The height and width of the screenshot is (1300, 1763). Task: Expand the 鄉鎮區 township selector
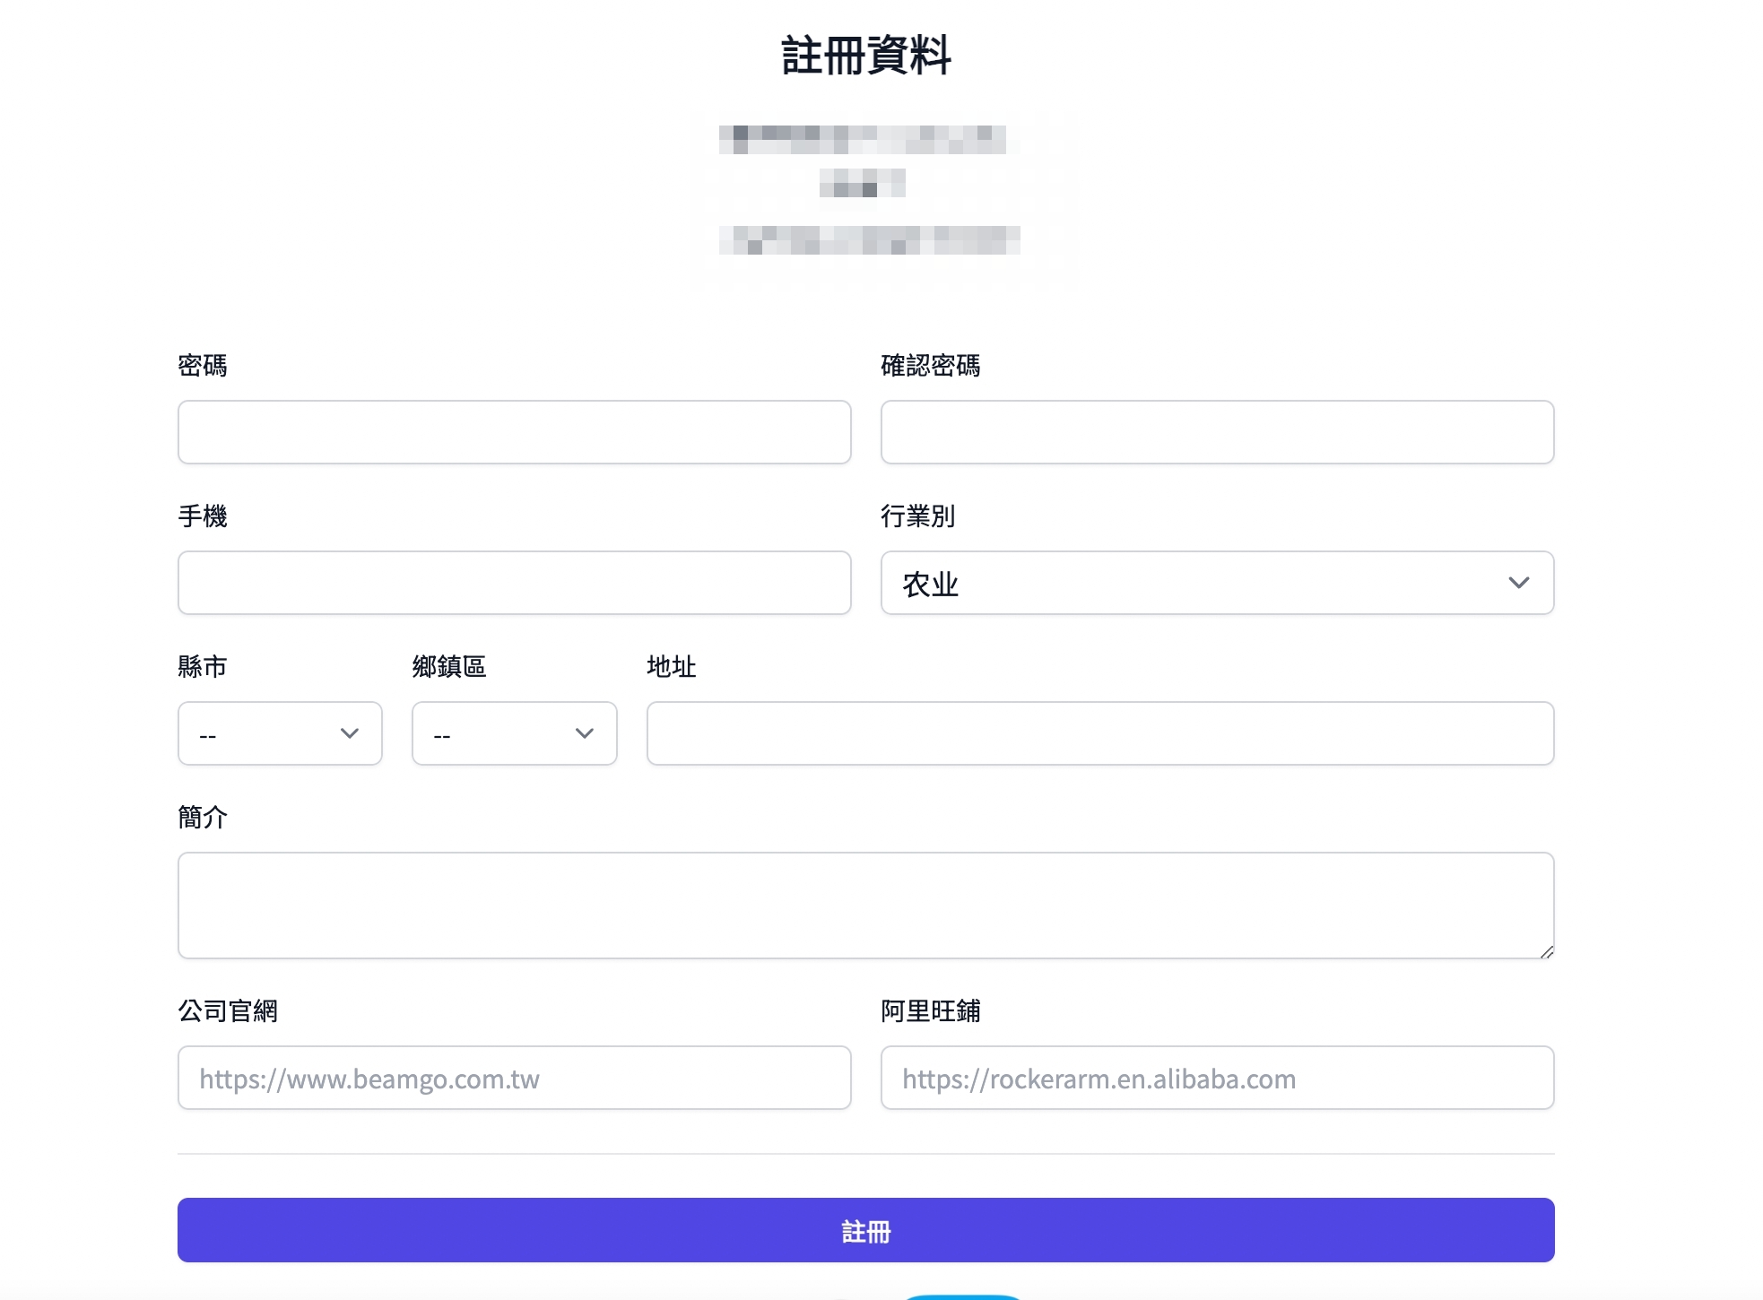coord(514,733)
